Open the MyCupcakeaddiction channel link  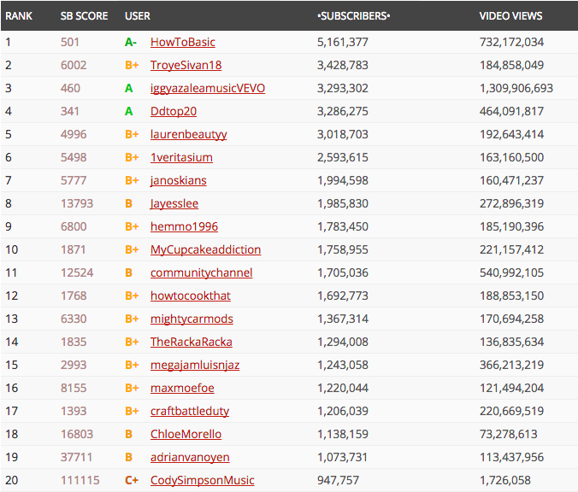pos(205,249)
